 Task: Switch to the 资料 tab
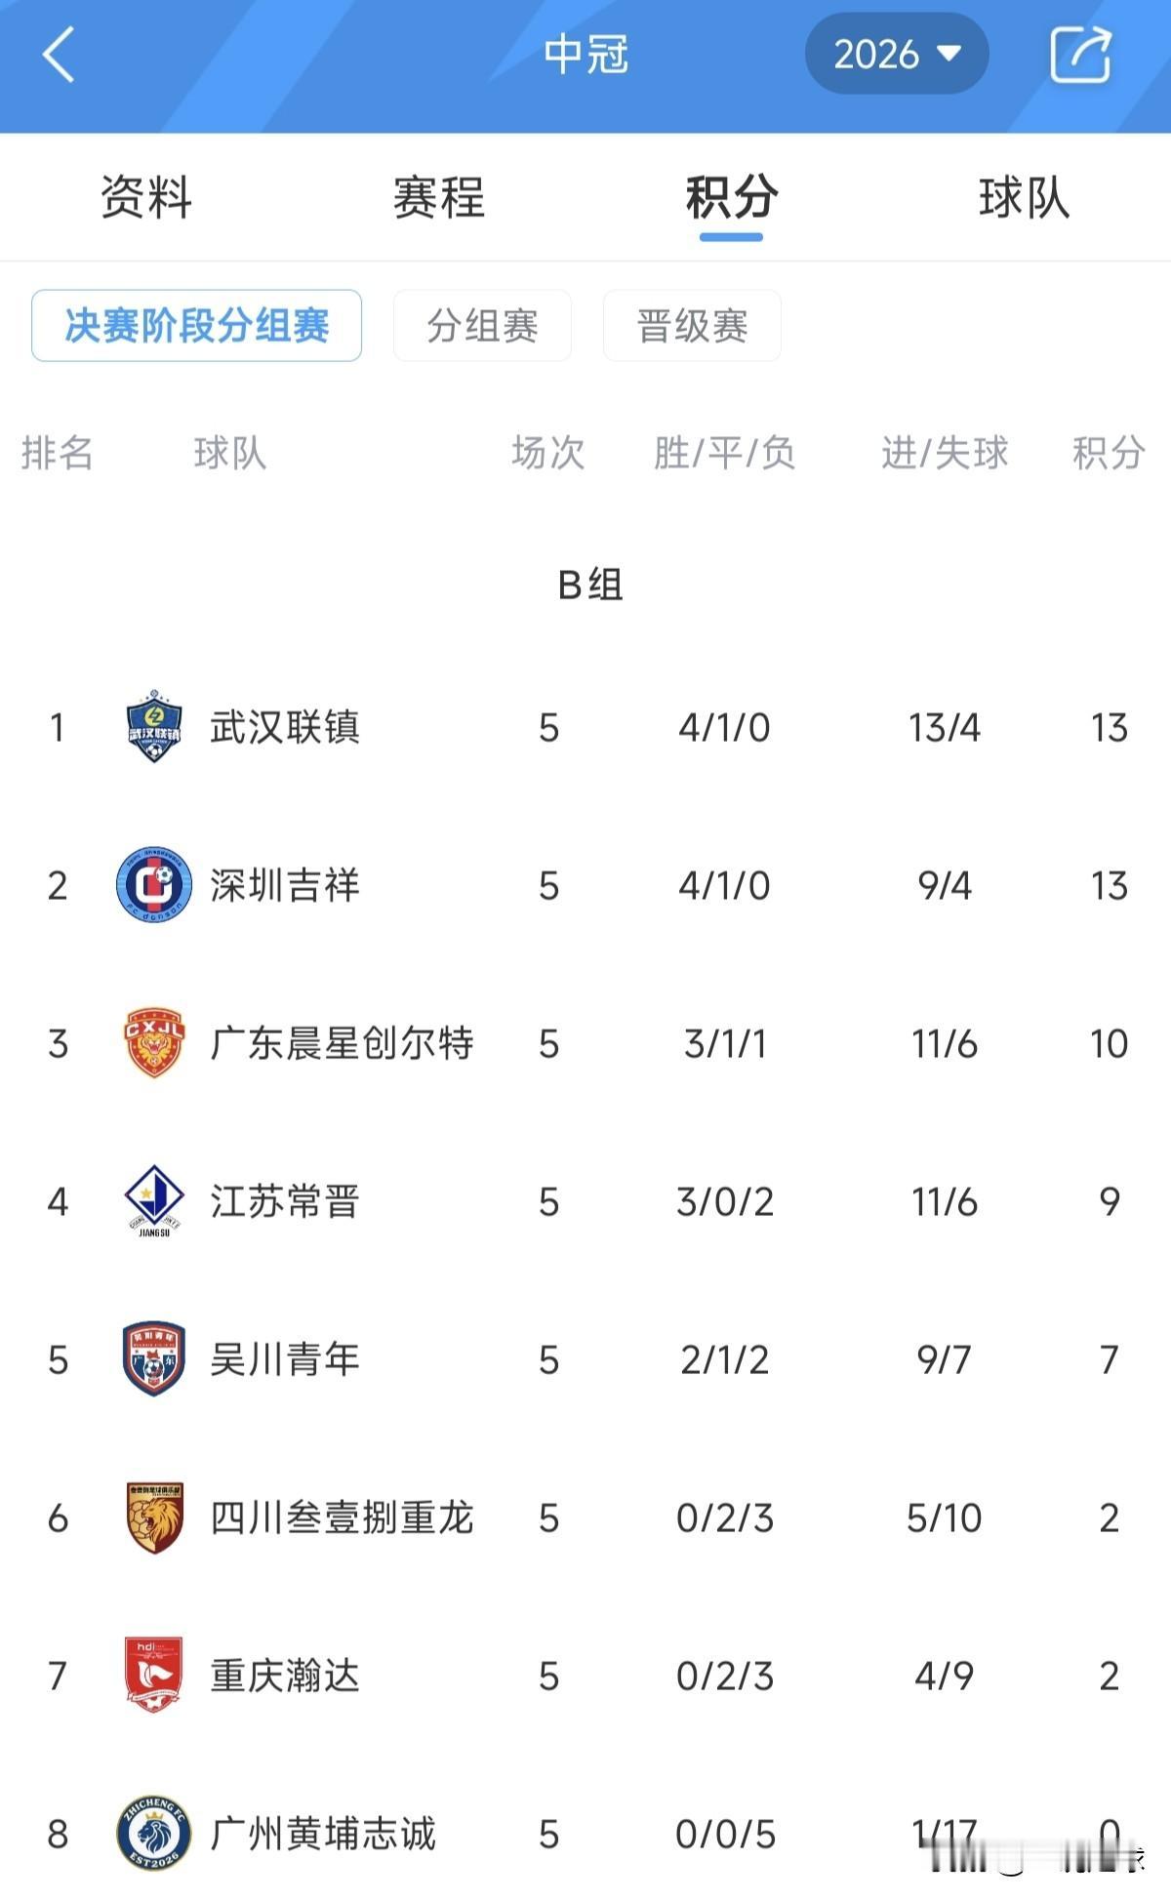146,198
